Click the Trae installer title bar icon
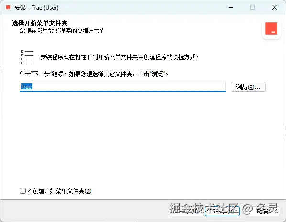 click(x=8, y=7)
